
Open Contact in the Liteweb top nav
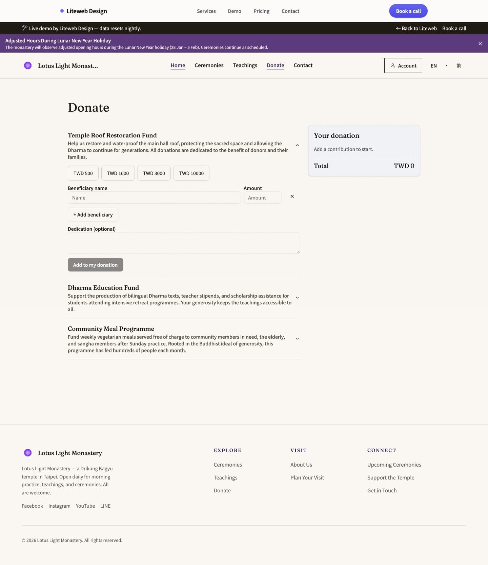pyautogui.click(x=290, y=11)
